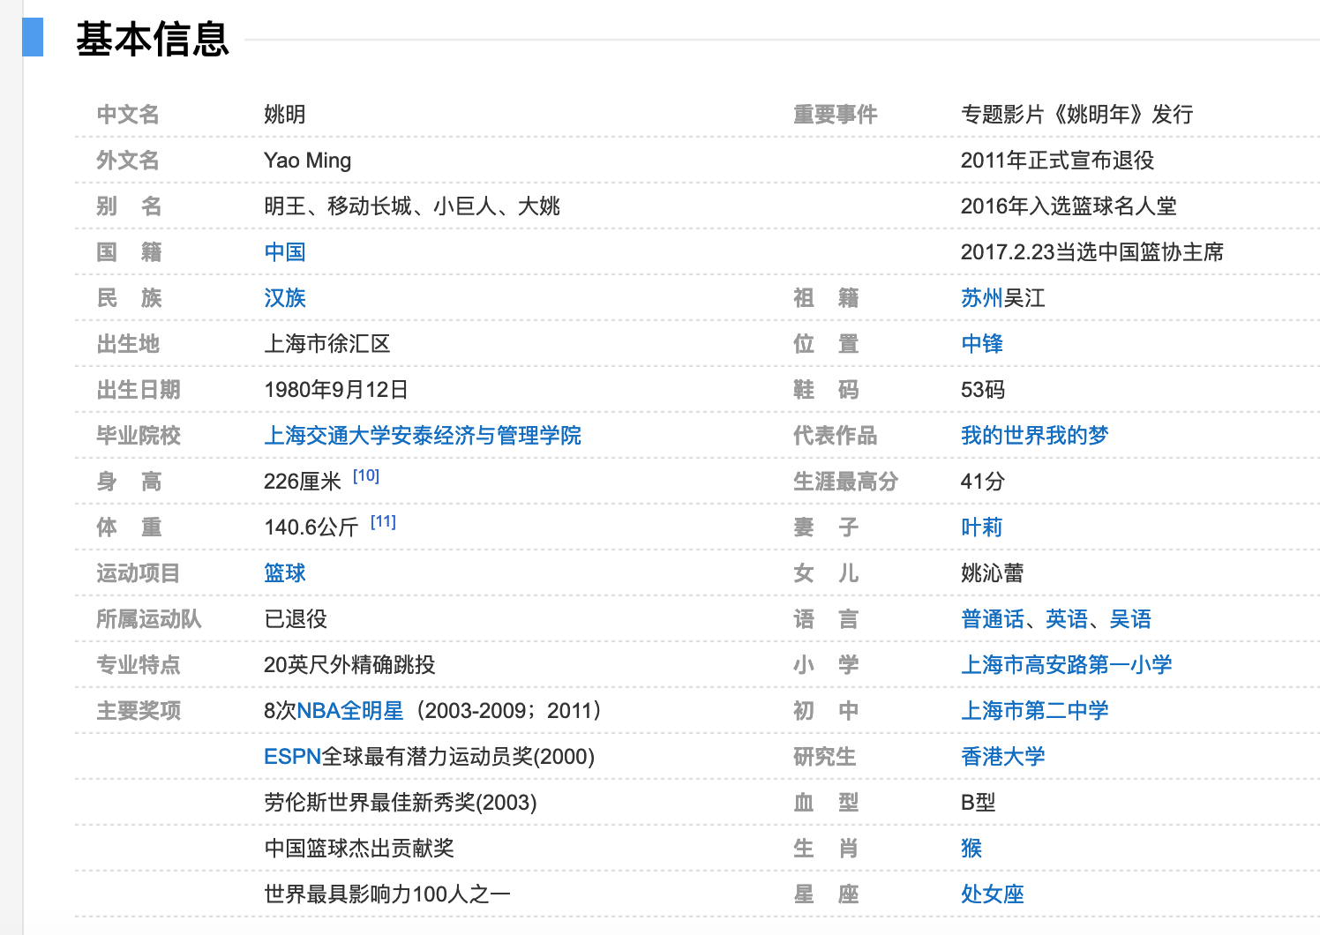Click the 代表作品 field label

coord(836,436)
